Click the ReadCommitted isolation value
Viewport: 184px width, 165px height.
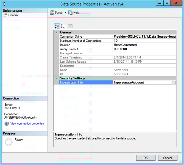(125, 45)
